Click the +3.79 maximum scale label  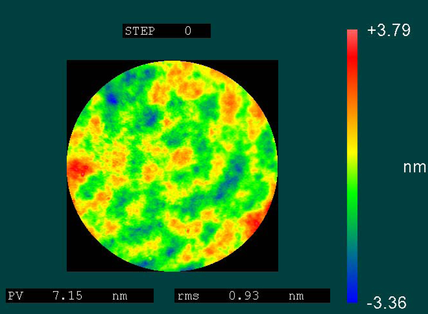coord(388,31)
